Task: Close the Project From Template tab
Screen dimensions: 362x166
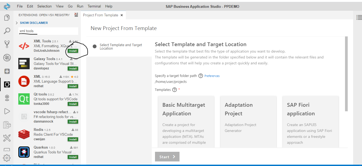Action: (122, 15)
